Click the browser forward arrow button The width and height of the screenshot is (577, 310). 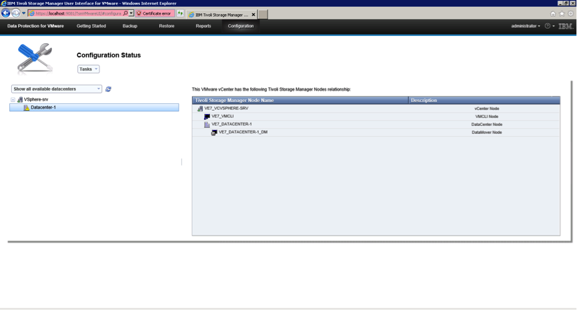coord(15,13)
